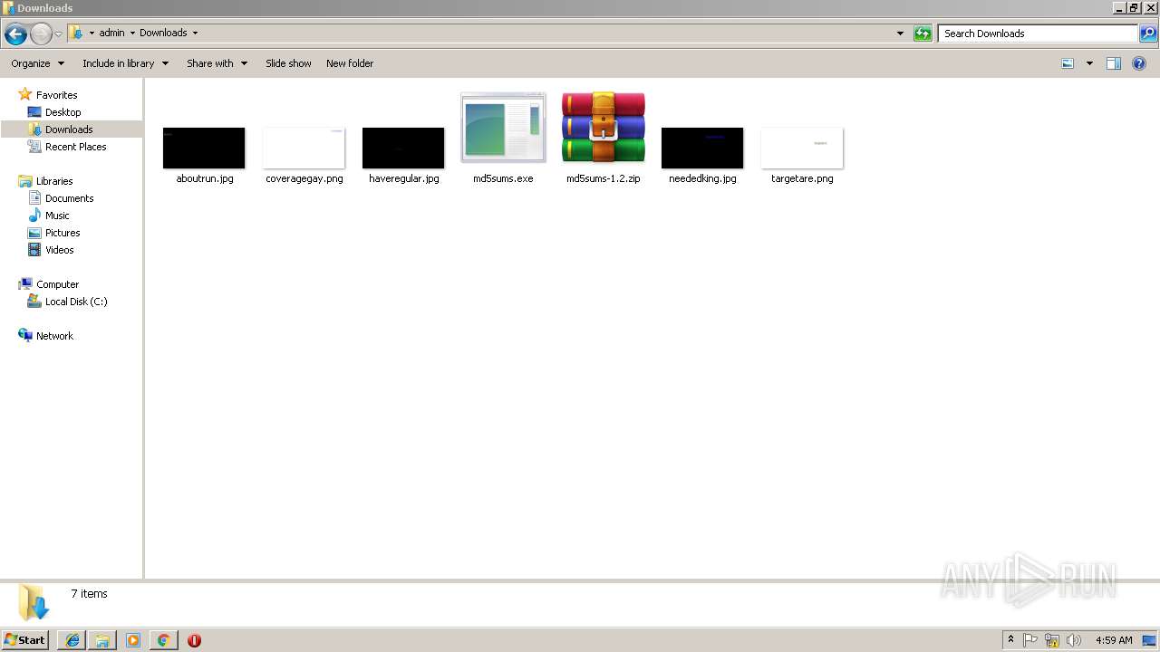The image size is (1160, 652).
Task: Click the Change your view icon
Action: 1068,63
